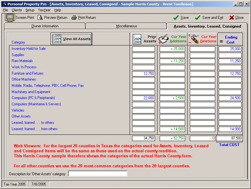This screenshot has width=251, height=189.
Task: Click total deletions -0 box
Action: click(202, 138)
